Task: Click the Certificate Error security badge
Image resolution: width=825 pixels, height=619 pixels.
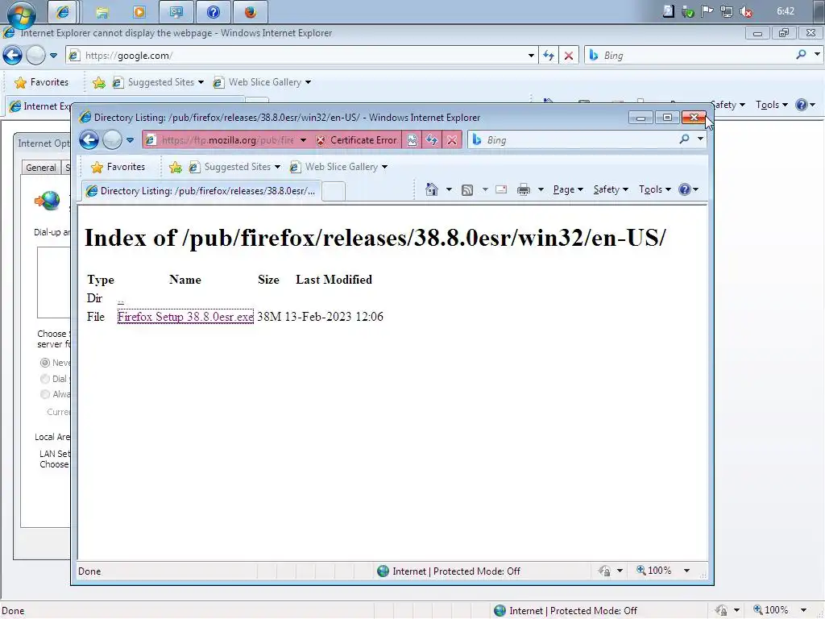Action: [356, 140]
